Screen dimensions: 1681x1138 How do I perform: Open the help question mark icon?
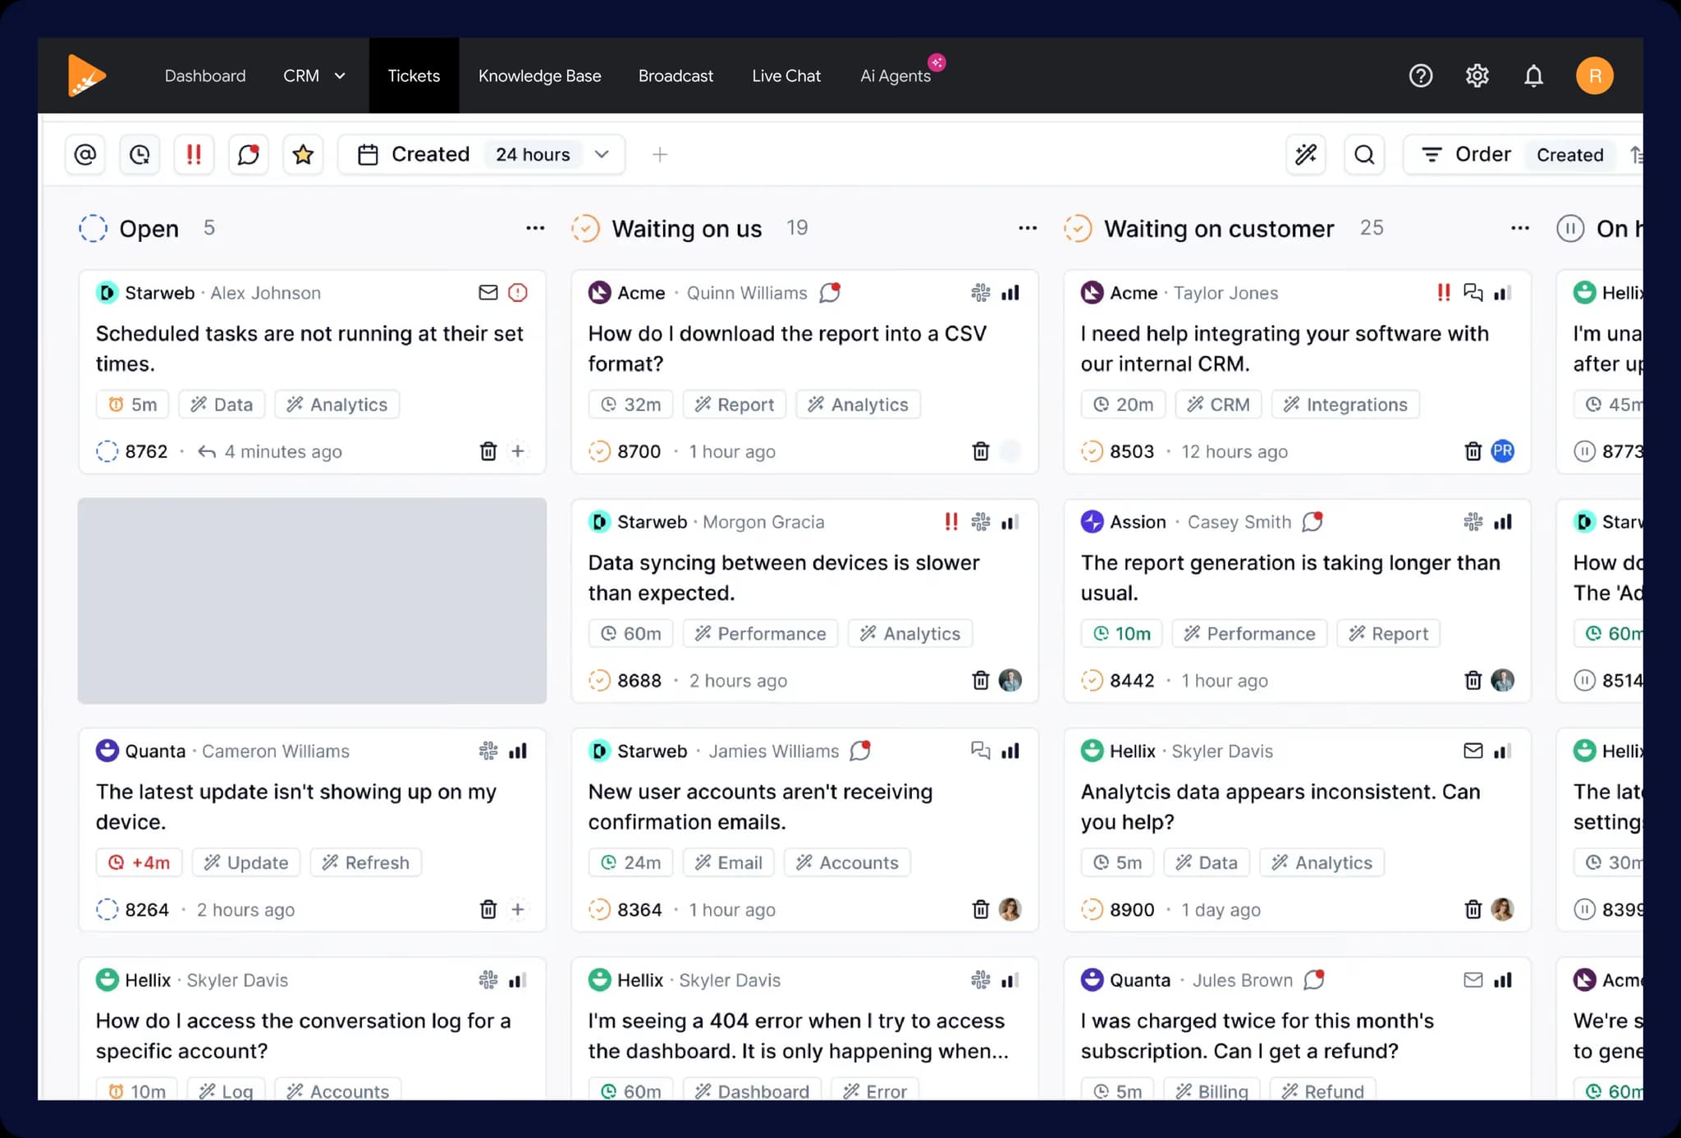pos(1421,75)
